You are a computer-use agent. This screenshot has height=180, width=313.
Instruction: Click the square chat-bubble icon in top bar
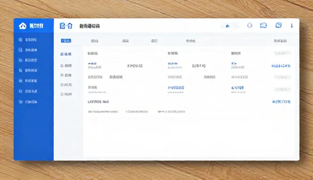278,25
